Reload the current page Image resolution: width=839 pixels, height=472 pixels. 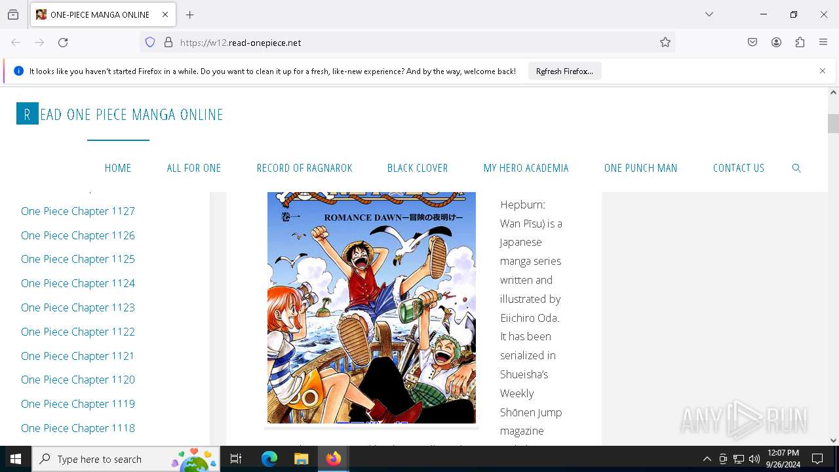click(x=63, y=43)
